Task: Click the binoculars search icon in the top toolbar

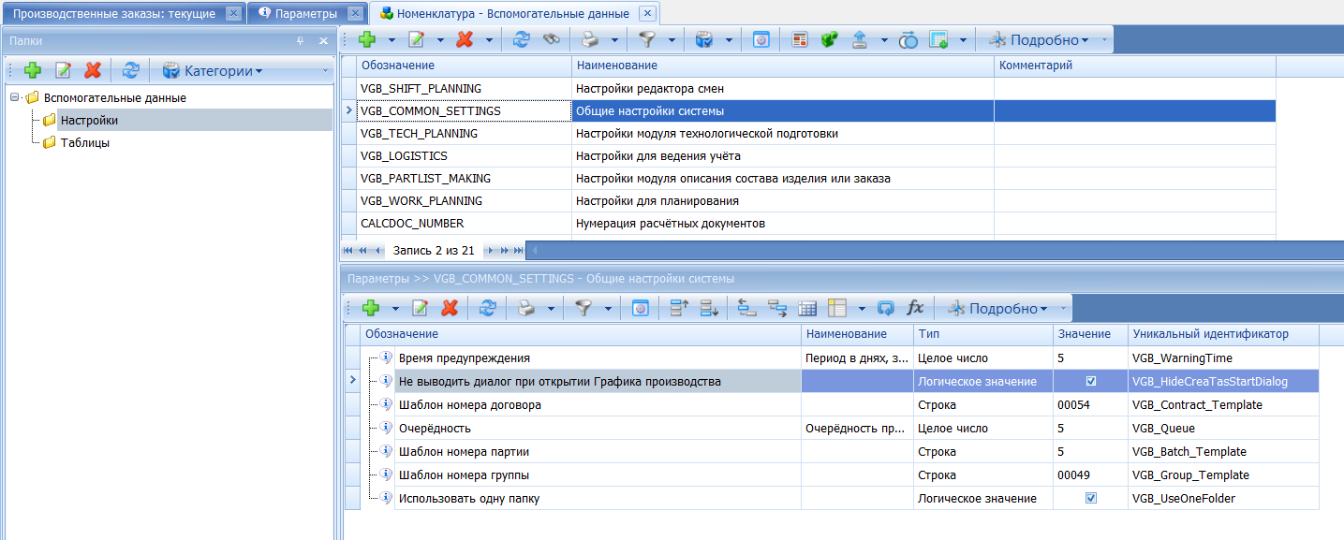Action: point(552,40)
